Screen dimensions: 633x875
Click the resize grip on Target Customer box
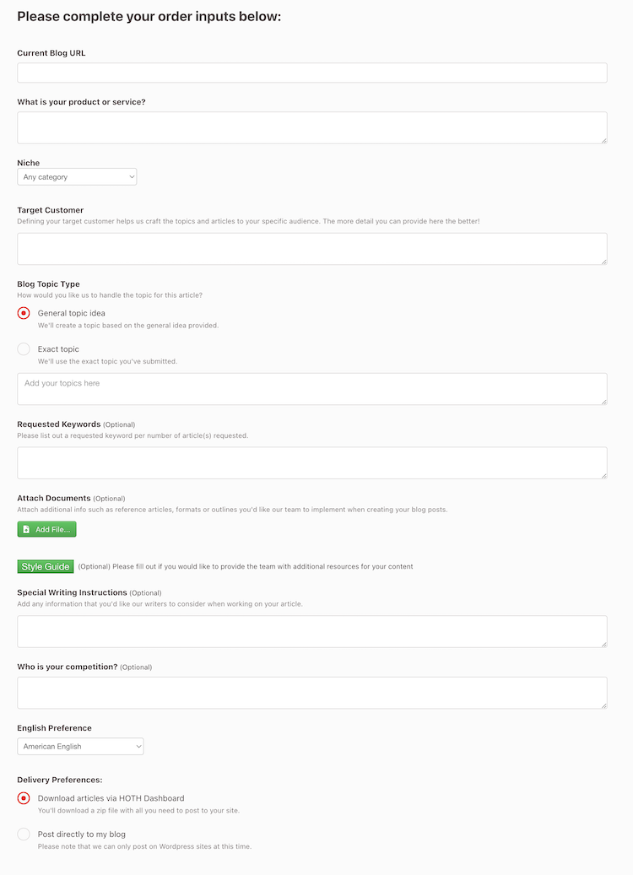coord(604,262)
